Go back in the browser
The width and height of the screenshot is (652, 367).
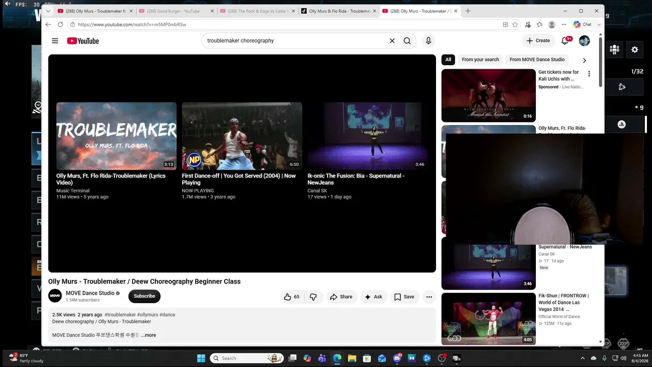click(x=48, y=24)
